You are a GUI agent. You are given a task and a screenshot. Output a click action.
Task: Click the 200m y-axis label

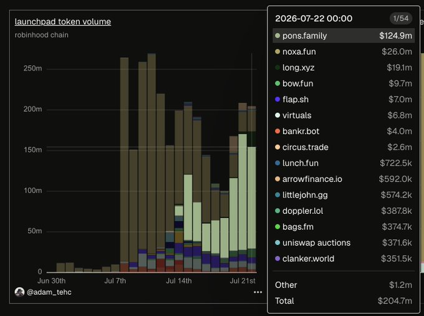32,109
